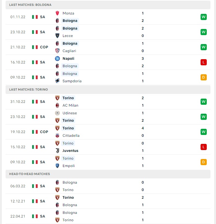The height and width of the screenshot is (224, 216).
Task: Click the Cittadella club crest icon
Action: (57, 136)
